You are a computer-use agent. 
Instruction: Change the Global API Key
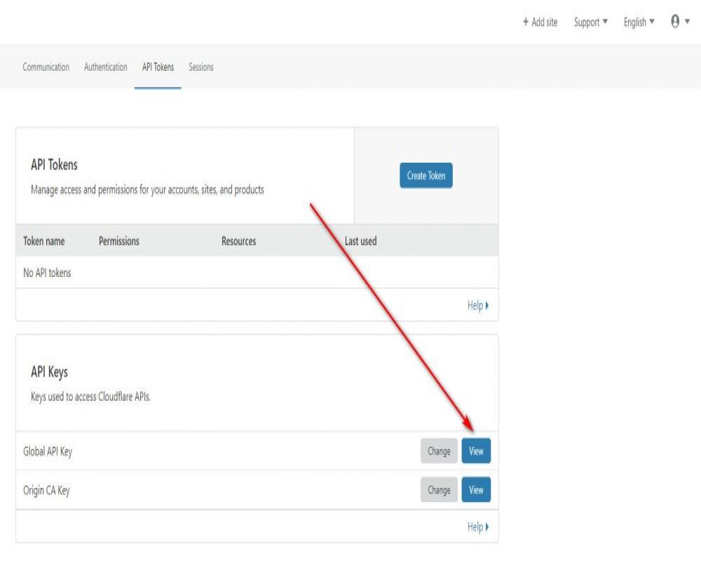pos(439,452)
